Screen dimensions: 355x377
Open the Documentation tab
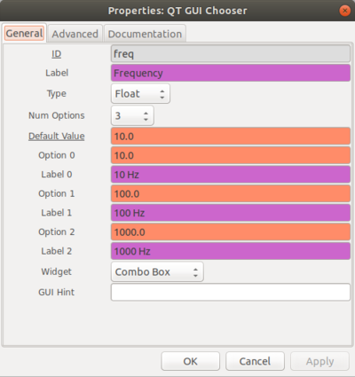pyautogui.click(x=145, y=34)
